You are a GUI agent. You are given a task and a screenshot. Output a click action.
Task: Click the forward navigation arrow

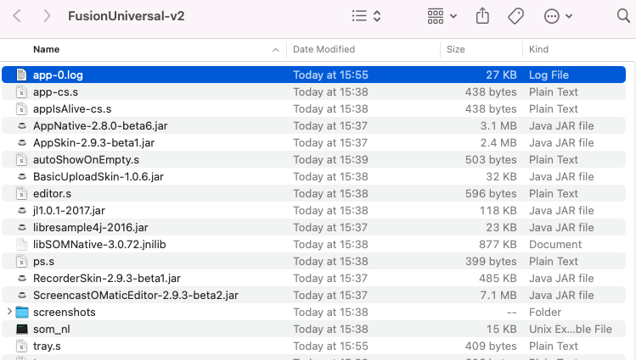click(x=47, y=16)
